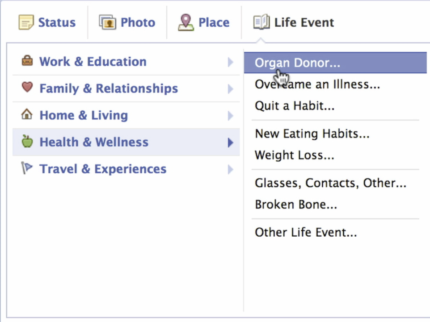
Task: Click the briefcase Work & Education icon
Action: click(27, 61)
